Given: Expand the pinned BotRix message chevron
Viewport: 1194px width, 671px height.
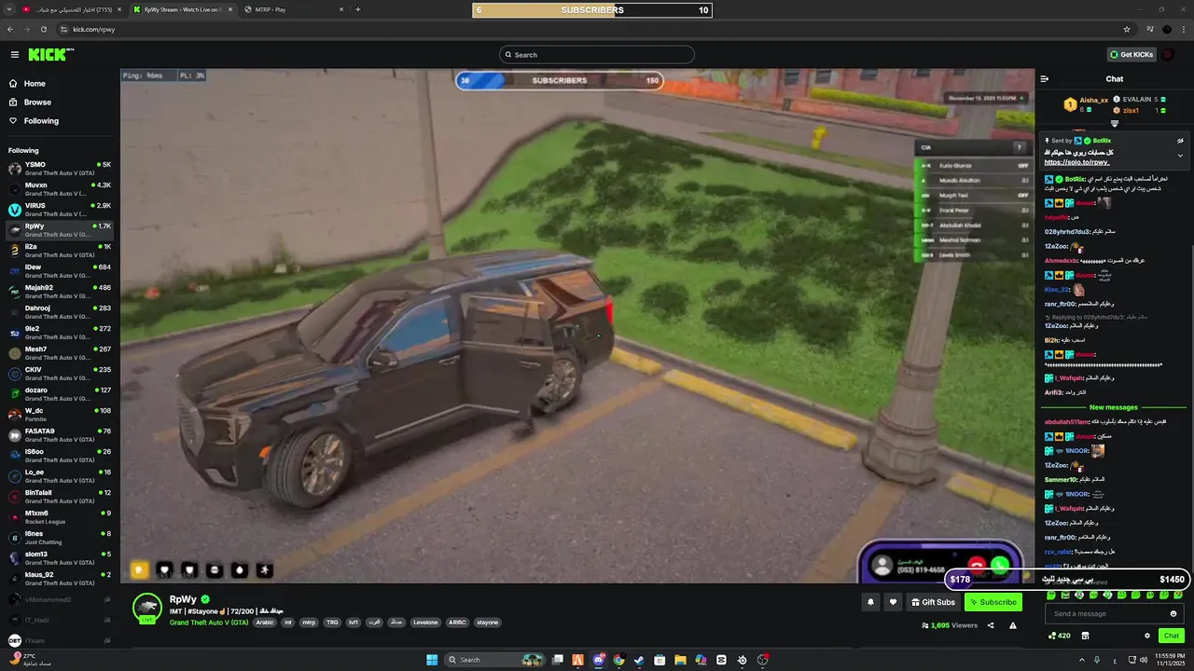Looking at the screenshot, I should click(1180, 156).
